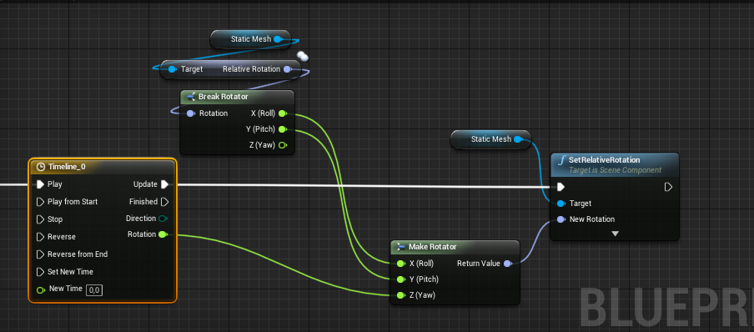Click the Break Rotator Rotation input pin

pos(190,113)
